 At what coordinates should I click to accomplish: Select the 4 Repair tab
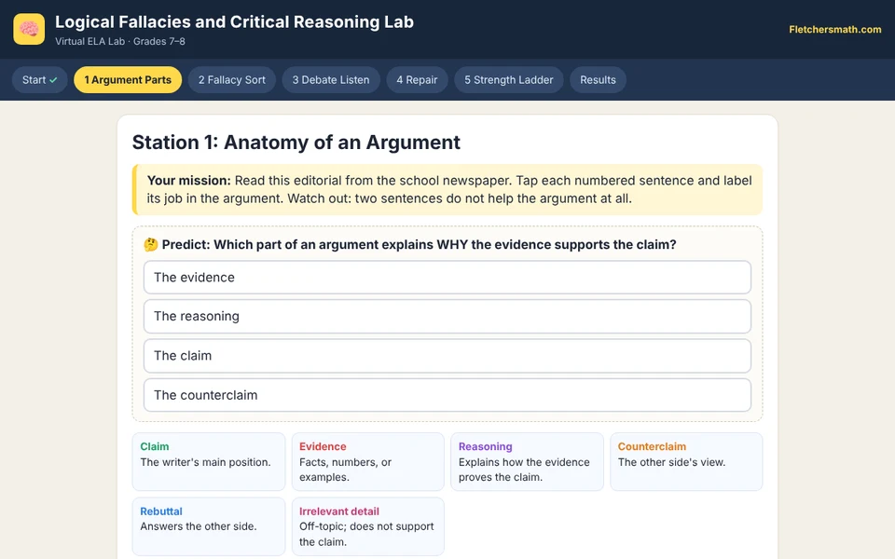click(418, 80)
